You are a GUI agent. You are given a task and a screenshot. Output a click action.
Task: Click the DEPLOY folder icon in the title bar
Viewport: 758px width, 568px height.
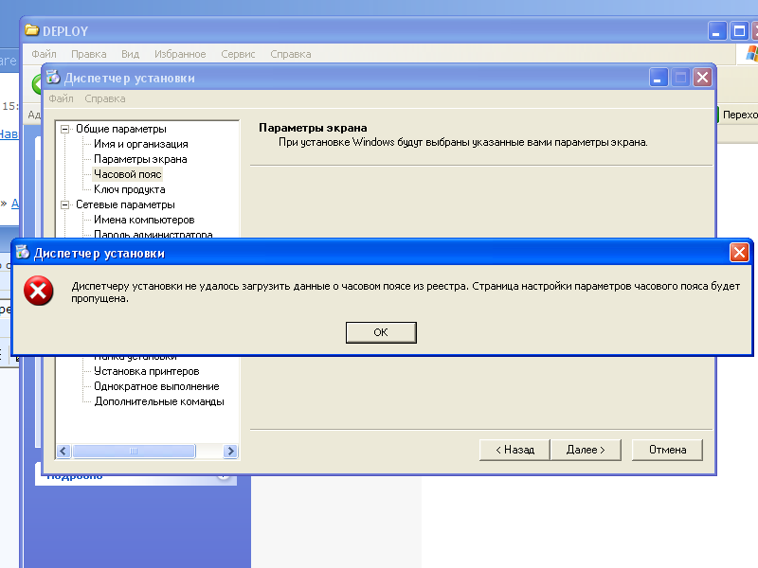coord(32,30)
